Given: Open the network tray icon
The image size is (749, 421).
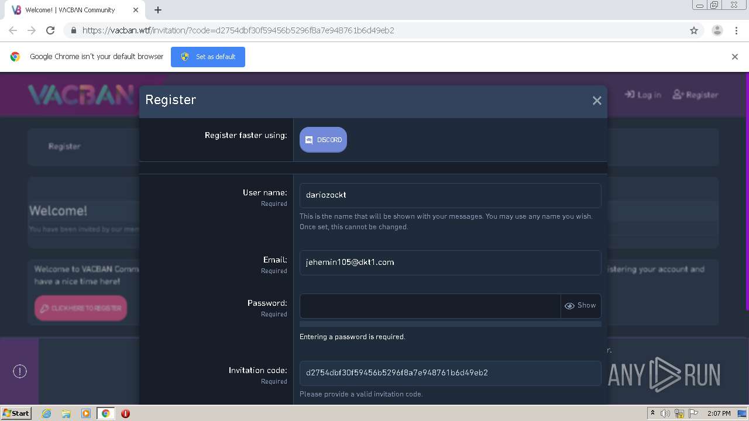Looking at the screenshot, I should coord(679,413).
